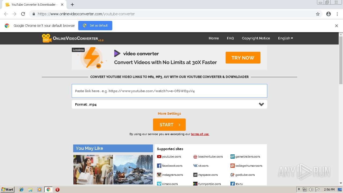Viewport: 343px width, 193px height.
Task: Click the godtube.com site icon
Action: point(233,175)
